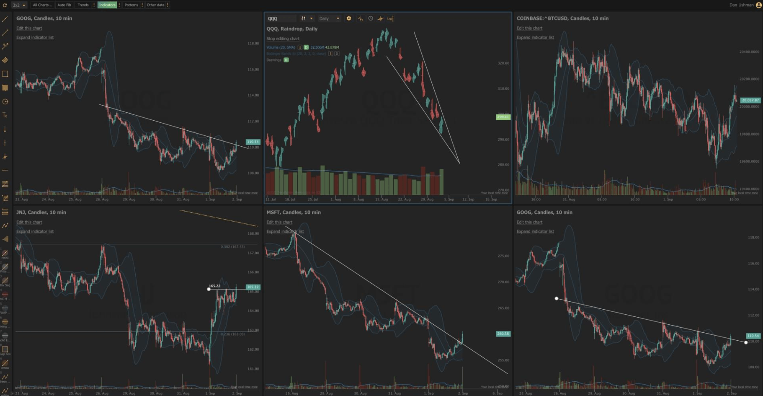This screenshot has width=763, height=396.
Task: Open the Trends options dots menu
Action: pos(94,5)
